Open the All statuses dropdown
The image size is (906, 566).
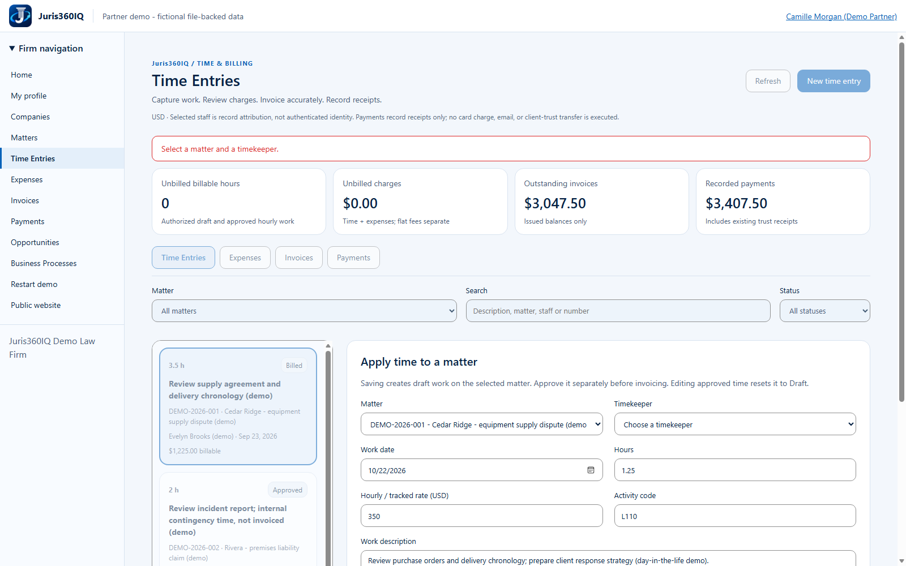click(x=824, y=311)
